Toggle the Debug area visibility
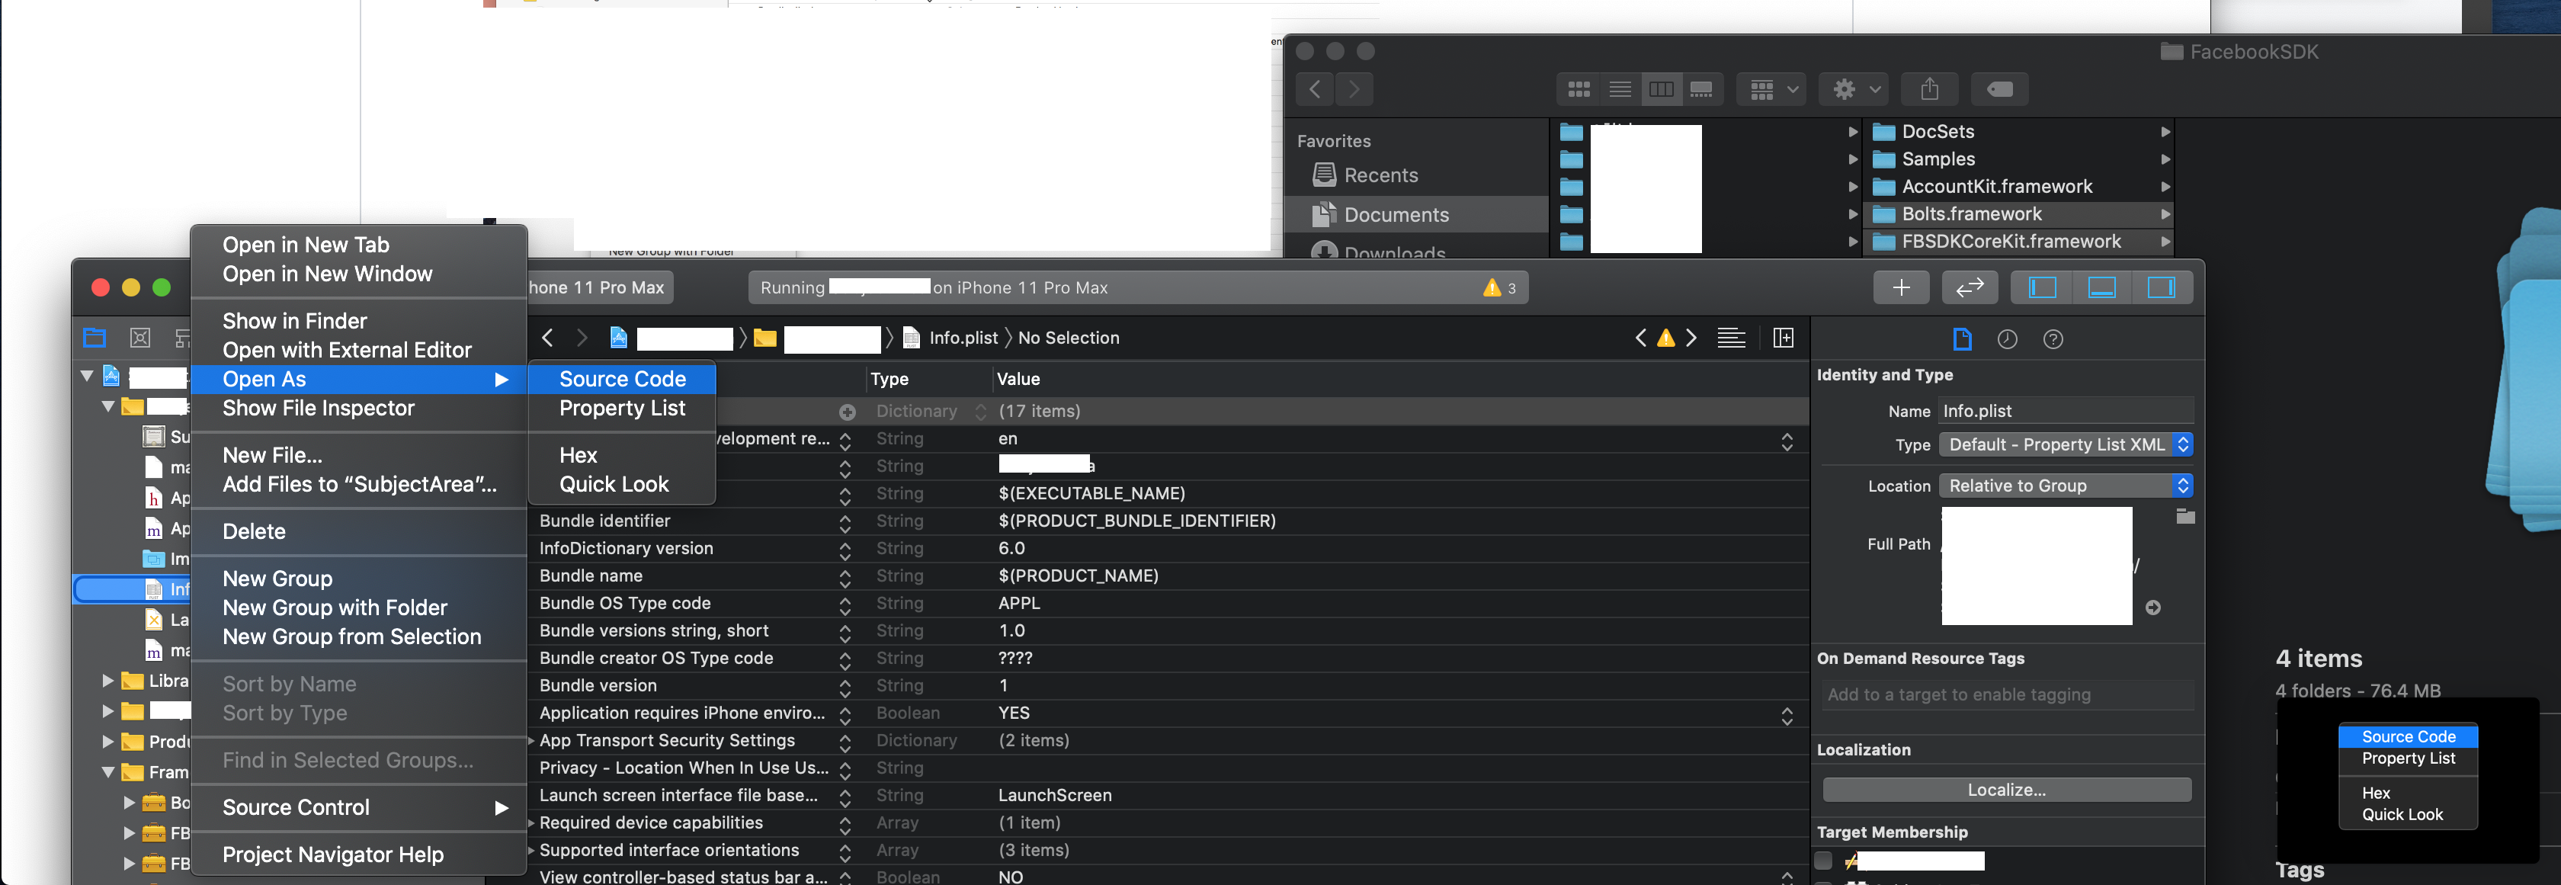 click(2101, 287)
